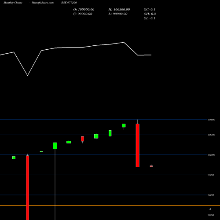Select the close value 'C: 99900.00'

[x=83, y=14]
